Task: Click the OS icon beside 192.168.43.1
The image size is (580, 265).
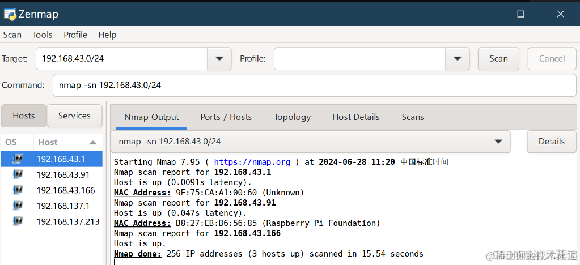Action: click(18, 159)
